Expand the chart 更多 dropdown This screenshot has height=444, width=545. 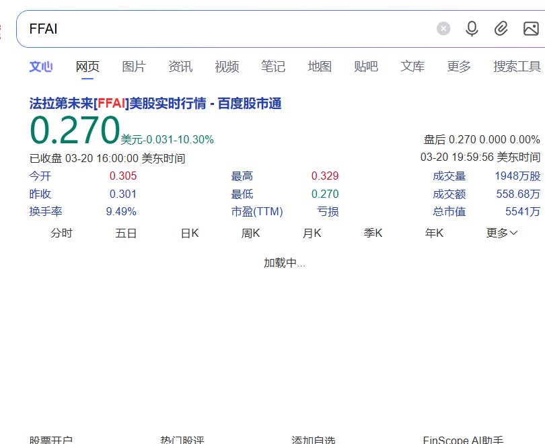(x=501, y=233)
